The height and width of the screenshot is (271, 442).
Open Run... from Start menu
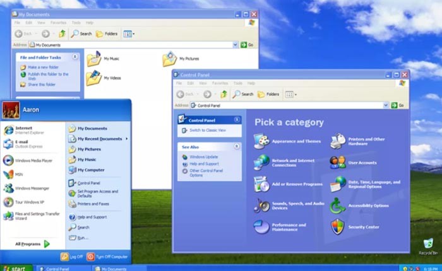point(79,238)
